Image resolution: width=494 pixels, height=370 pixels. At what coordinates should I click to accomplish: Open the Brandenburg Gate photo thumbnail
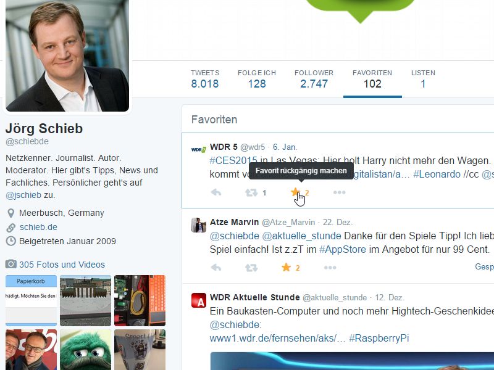(x=85, y=300)
